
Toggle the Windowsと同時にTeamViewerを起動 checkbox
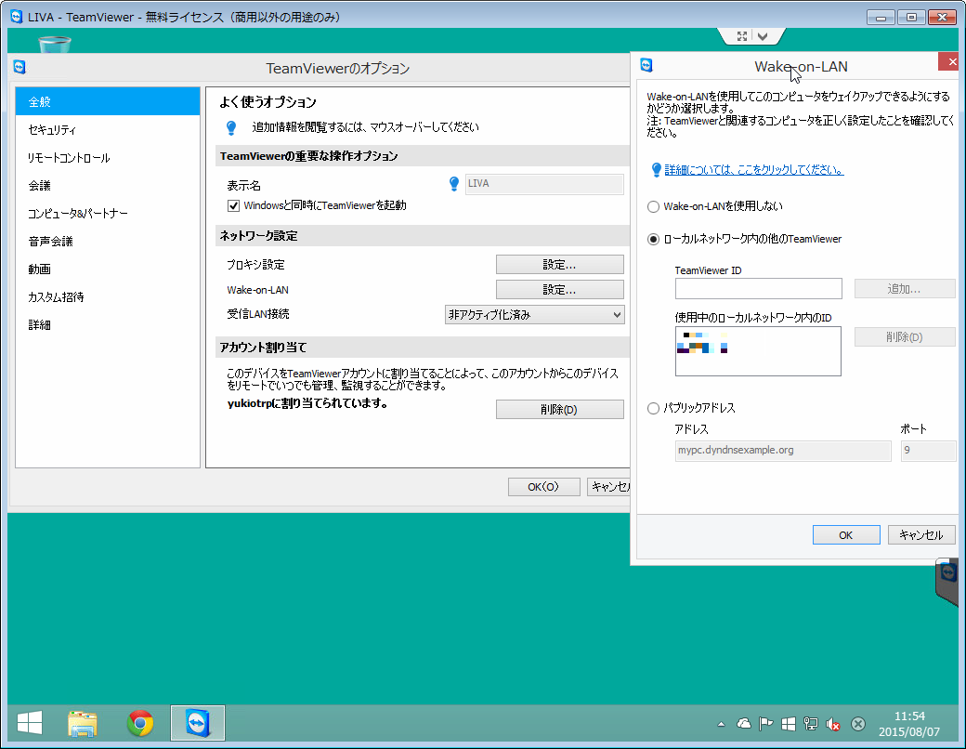[x=233, y=206]
